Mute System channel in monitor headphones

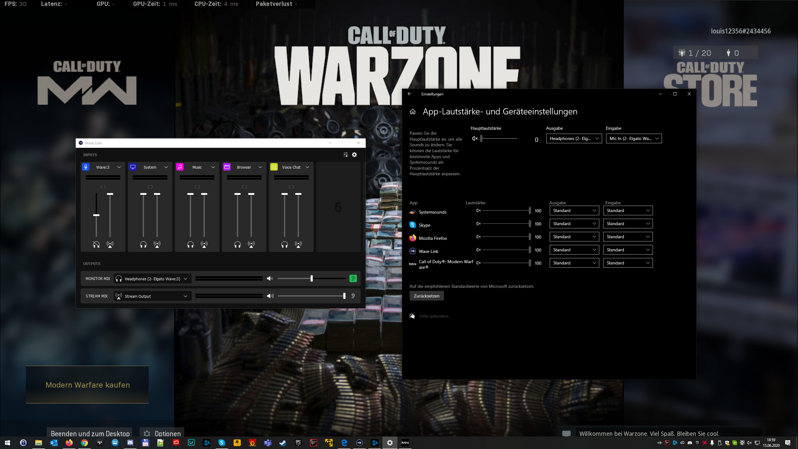pos(143,244)
